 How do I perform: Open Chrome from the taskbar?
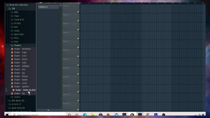pos(148,115)
